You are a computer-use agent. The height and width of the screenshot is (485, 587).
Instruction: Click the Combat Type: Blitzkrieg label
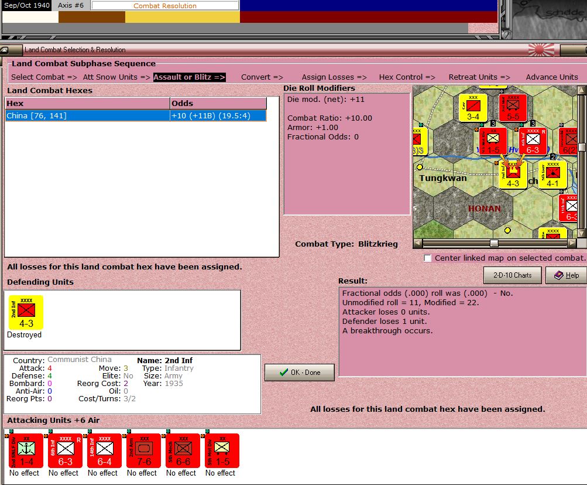click(x=346, y=244)
